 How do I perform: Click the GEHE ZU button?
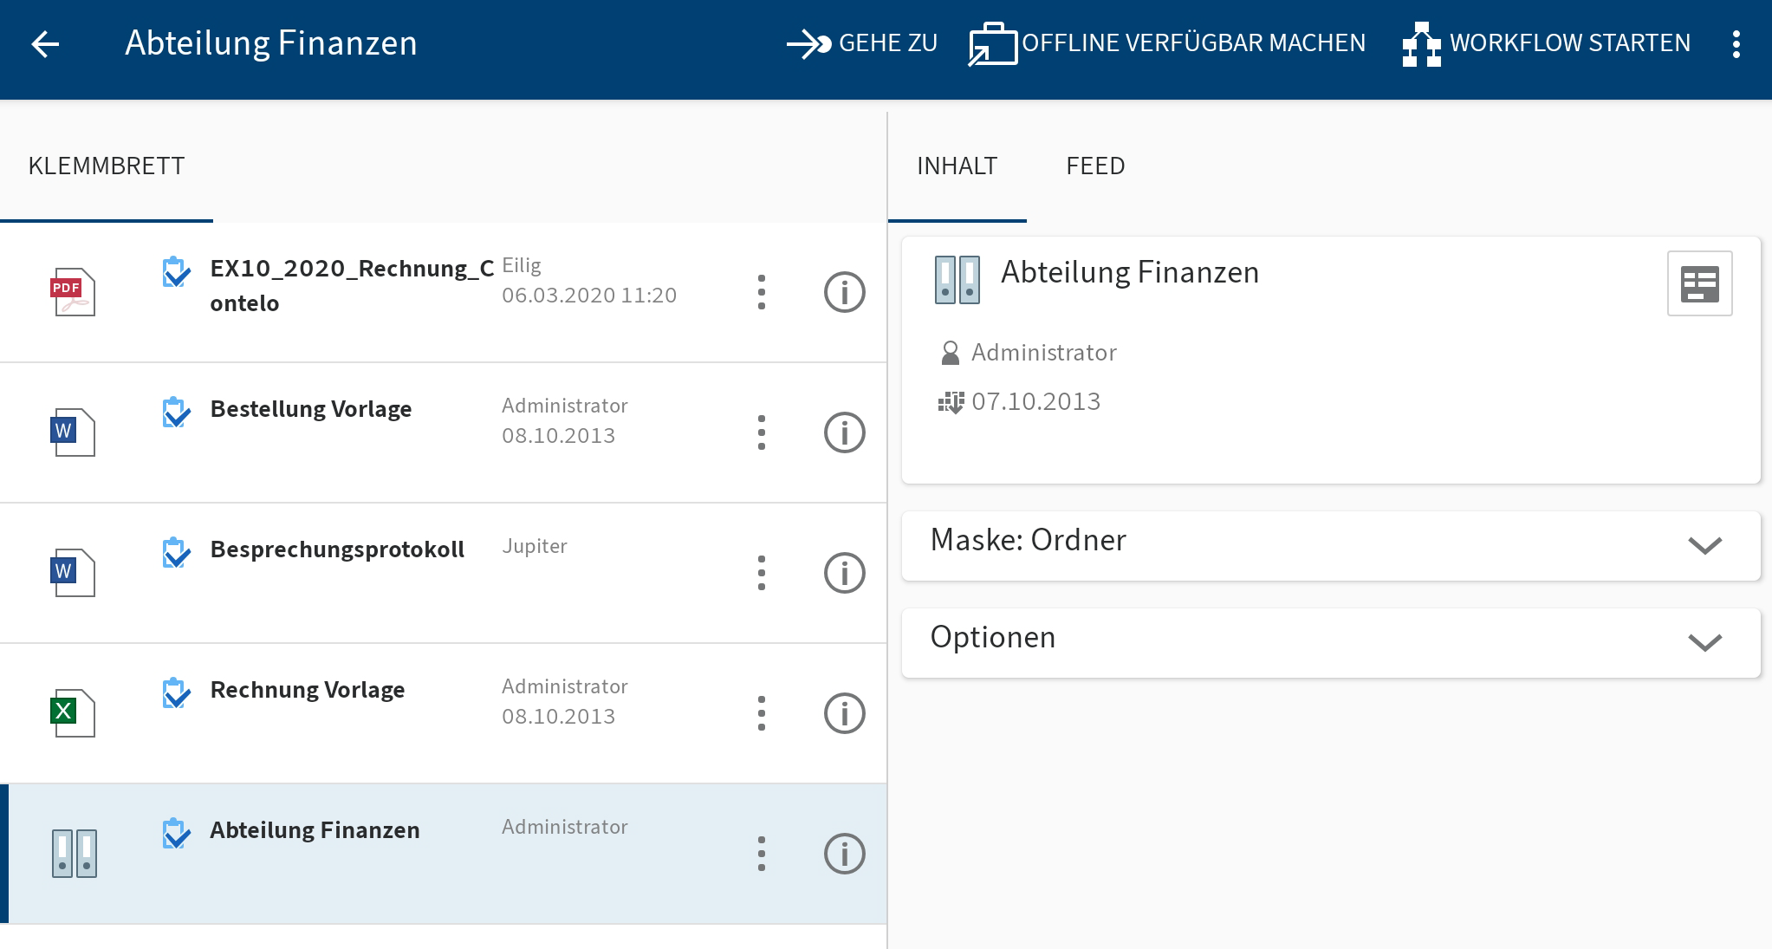861,43
